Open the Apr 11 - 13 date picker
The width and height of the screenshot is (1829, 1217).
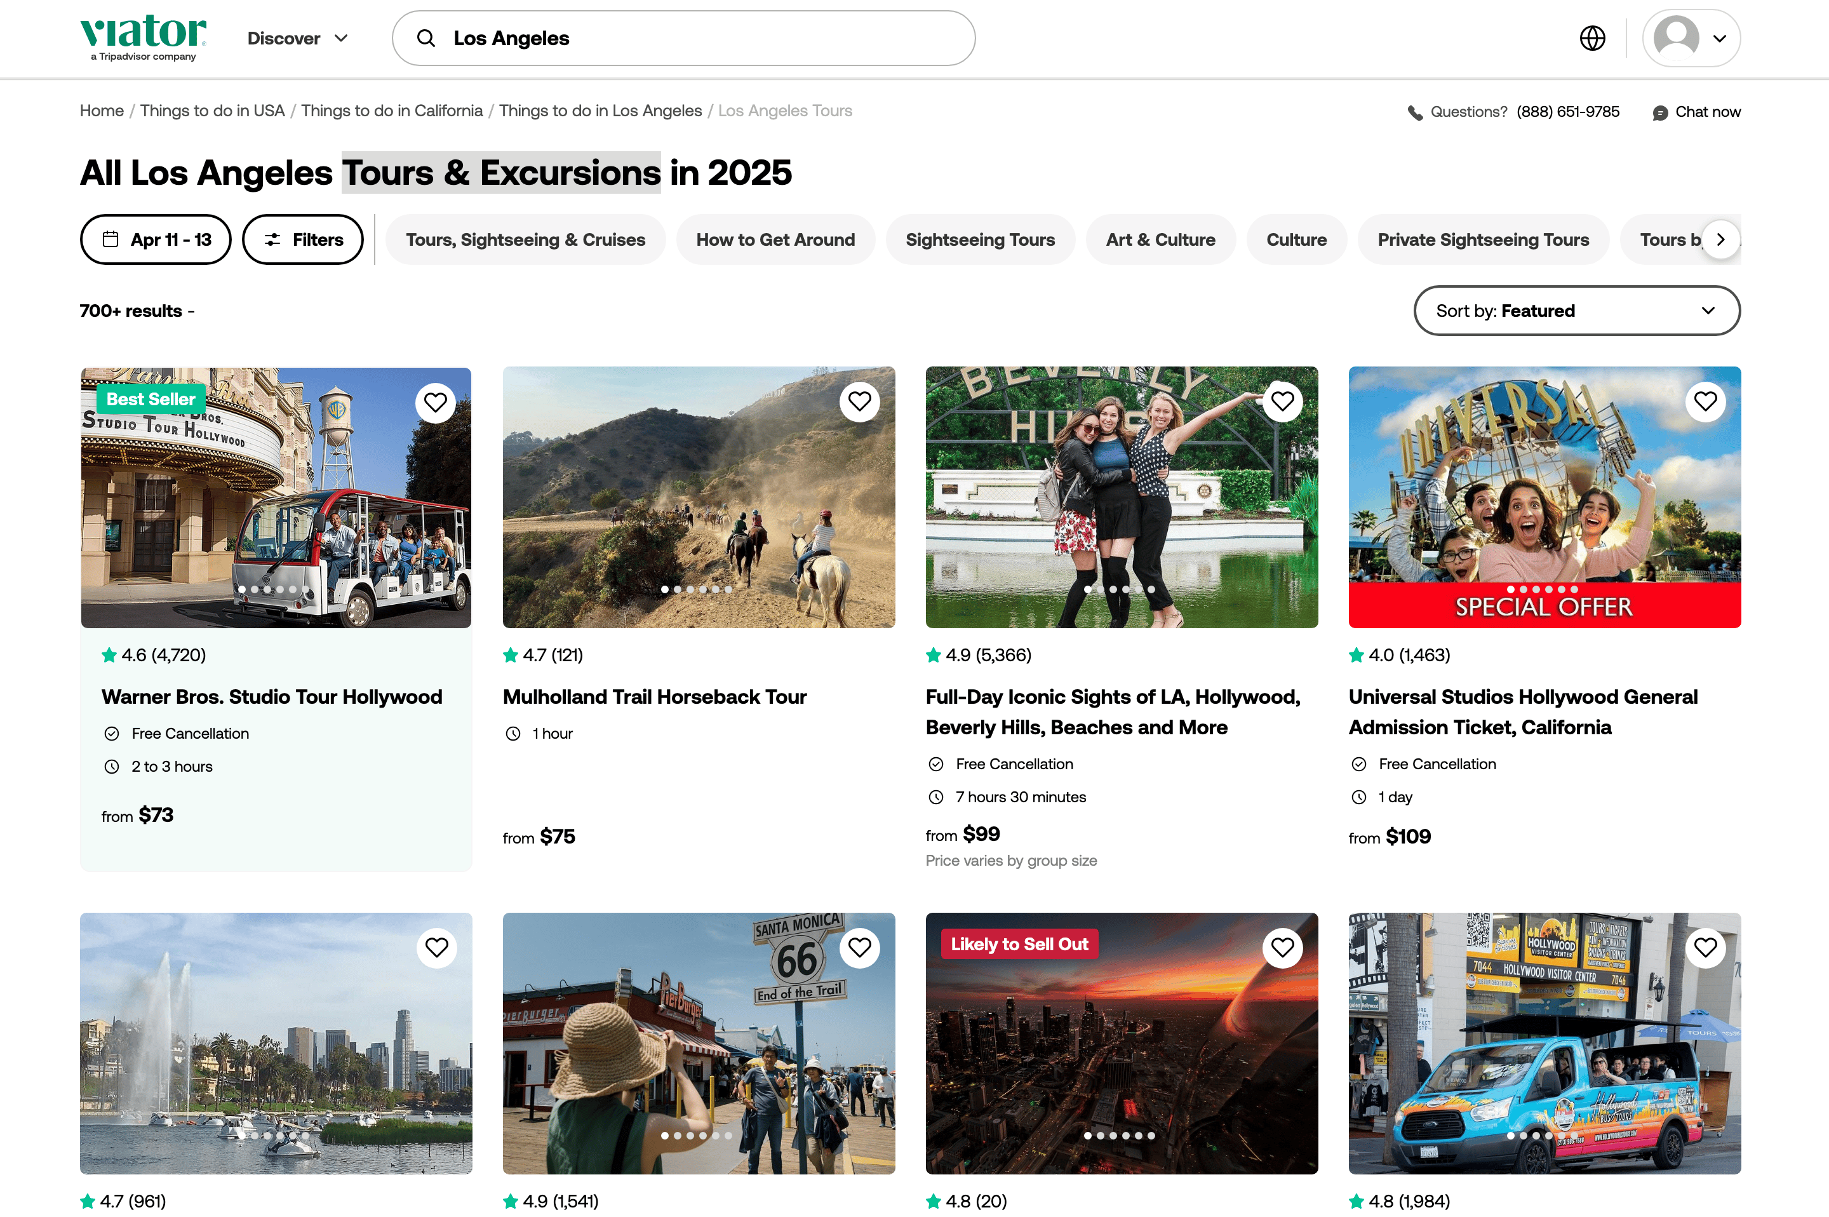156,240
